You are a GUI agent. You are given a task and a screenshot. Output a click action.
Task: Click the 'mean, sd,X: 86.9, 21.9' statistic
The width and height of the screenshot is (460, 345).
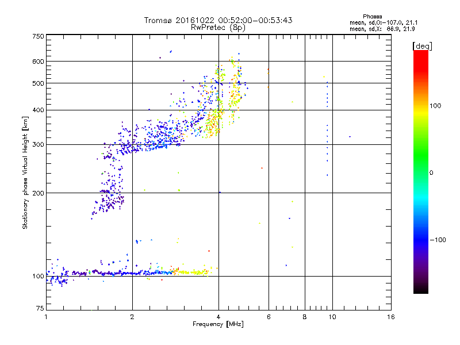(382, 29)
